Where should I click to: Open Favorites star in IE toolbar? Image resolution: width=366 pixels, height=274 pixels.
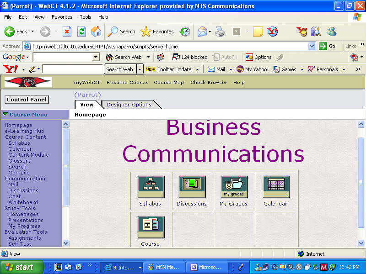157,32
